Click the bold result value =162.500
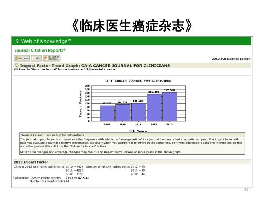 81,178
